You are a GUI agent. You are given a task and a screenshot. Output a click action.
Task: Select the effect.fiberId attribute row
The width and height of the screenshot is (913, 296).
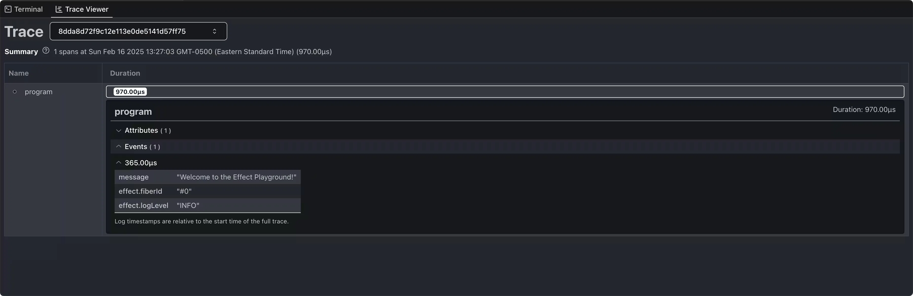(207, 191)
